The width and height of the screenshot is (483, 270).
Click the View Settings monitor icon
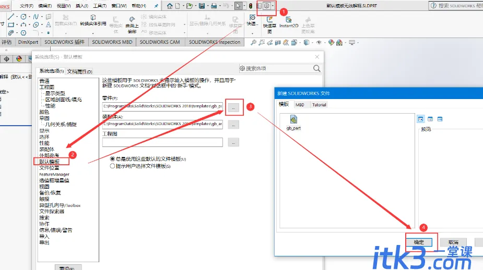pos(352,42)
